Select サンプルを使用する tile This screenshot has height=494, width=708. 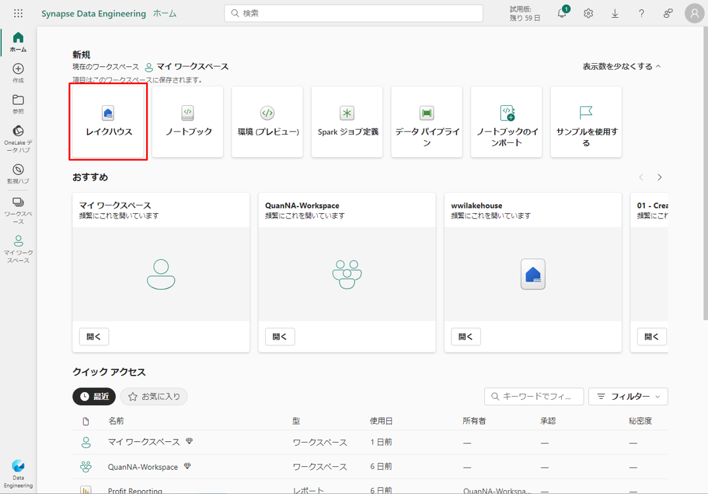[586, 122]
